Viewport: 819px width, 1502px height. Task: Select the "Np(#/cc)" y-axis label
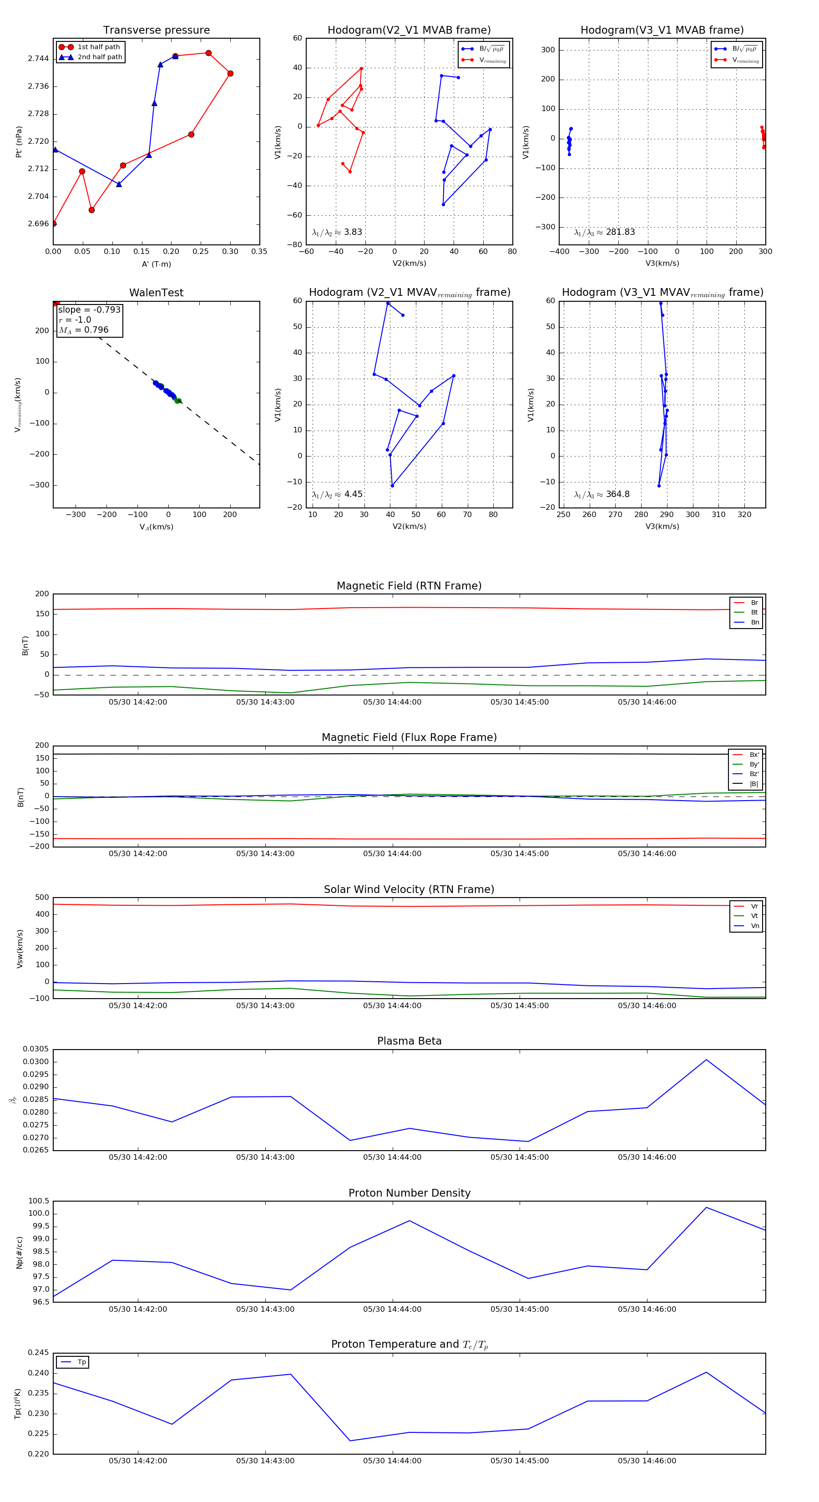point(19,1253)
